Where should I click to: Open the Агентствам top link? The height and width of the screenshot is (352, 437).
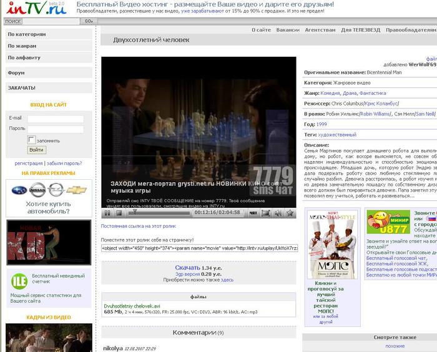320,30
